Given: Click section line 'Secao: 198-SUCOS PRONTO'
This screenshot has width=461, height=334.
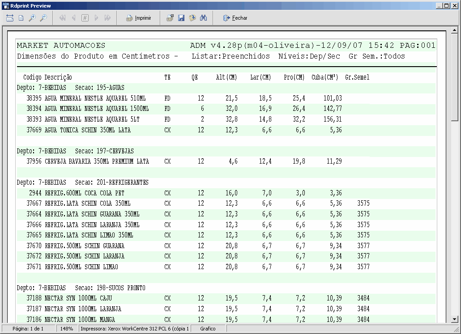Looking at the screenshot, I should pyautogui.click(x=110, y=288).
